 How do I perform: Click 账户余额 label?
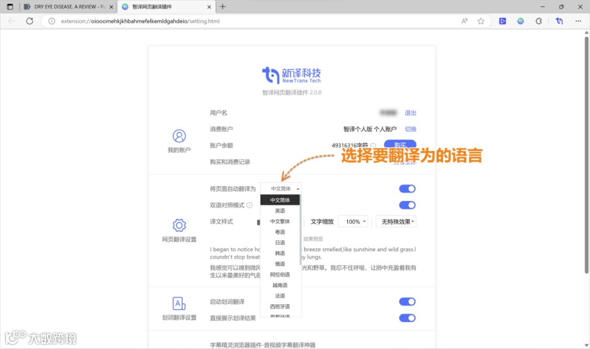(x=222, y=146)
